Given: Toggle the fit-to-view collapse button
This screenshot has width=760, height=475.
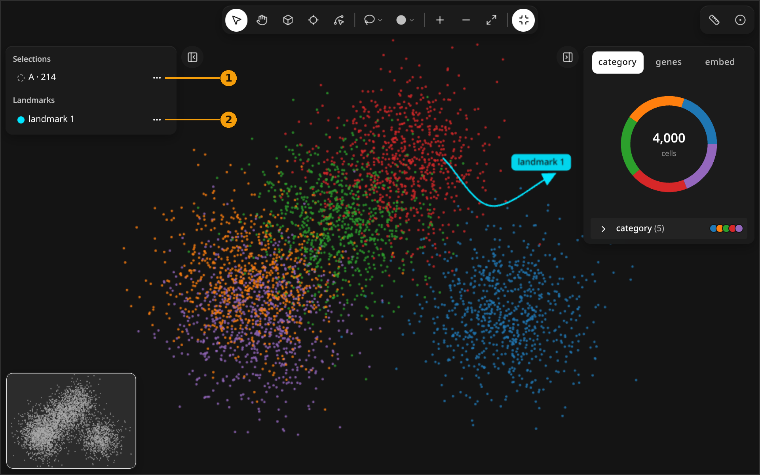Looking at the screenshot, I should pos(523,20).
